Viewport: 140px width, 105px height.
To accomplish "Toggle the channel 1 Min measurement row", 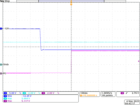I will [x=17, y=96].
